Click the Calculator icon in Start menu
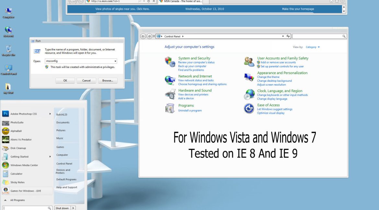The image size is (379, 210). [5, 173]
